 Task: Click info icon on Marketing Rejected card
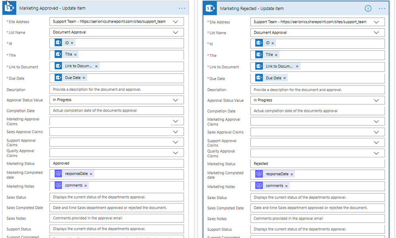point(368,8)
